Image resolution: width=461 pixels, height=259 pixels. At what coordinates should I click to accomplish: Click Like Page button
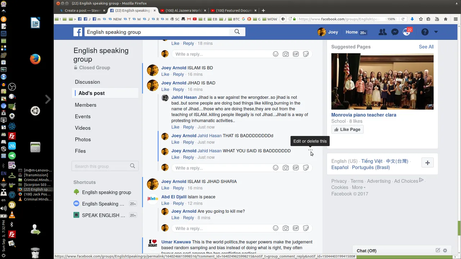click(347, 129)
